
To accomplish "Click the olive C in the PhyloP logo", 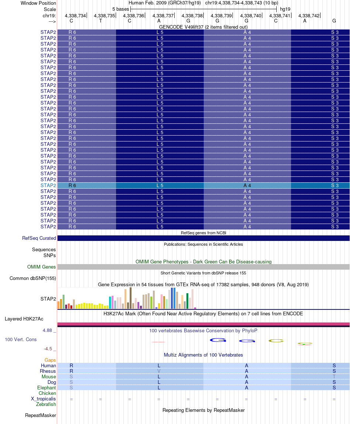I will [276, 341].
